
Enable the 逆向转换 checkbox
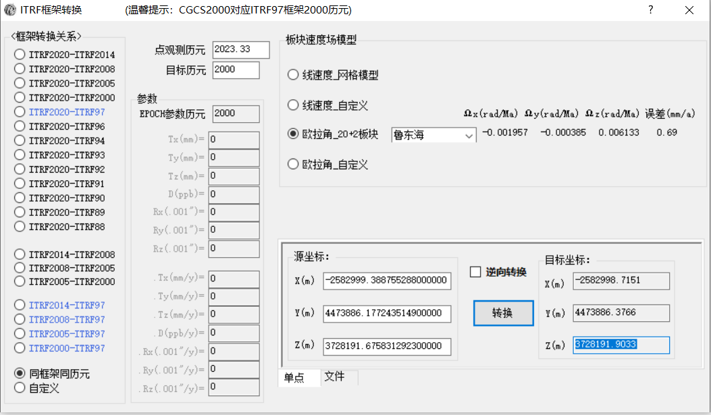click(475, 272)
